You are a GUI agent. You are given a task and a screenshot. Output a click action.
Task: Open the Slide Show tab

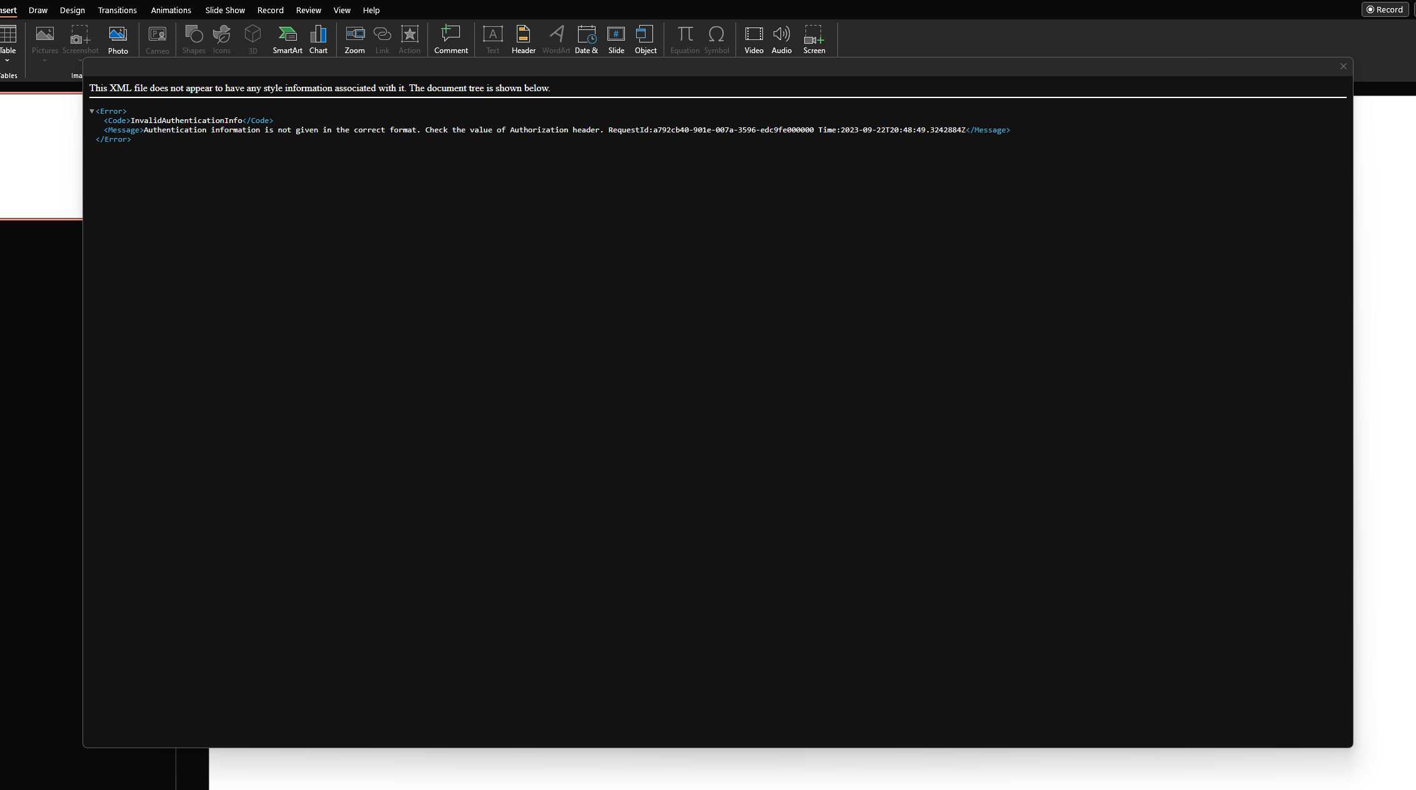point(225,10)
